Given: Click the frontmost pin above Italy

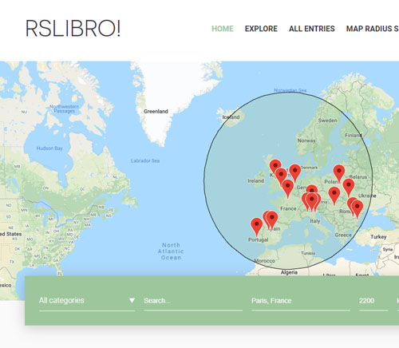Looking at the screenshot, I should click(x=311, y=202).
